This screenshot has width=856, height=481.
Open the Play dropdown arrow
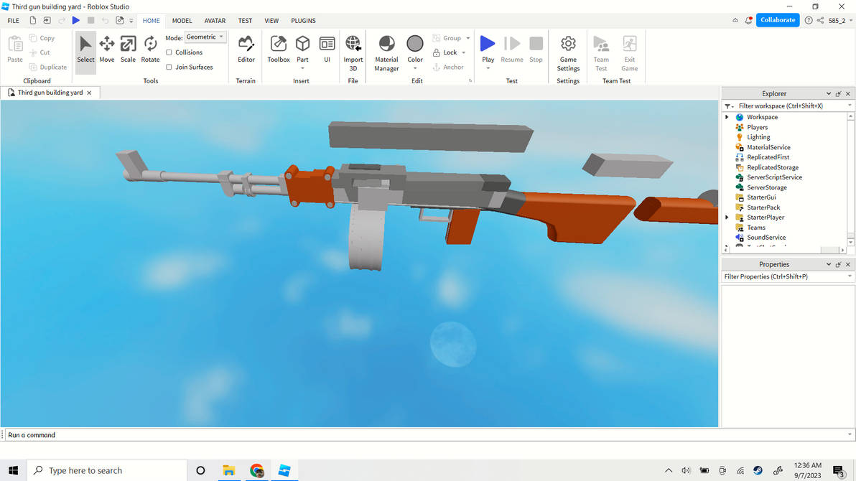[x=488, y=68]
